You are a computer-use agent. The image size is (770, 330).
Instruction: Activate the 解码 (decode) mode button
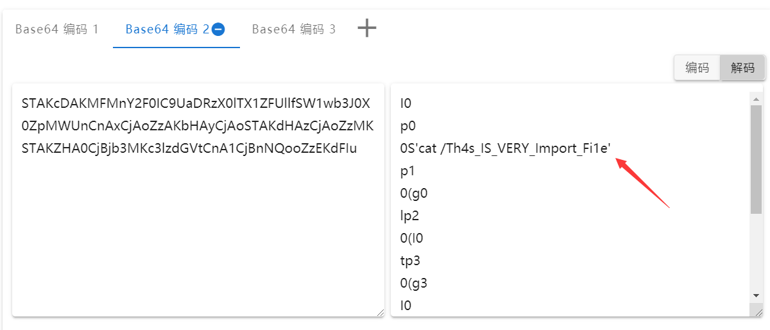[742, 68]
